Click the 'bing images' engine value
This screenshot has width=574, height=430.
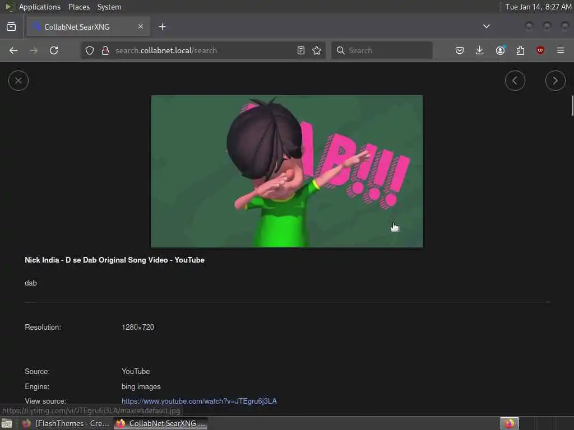(141, 386)
